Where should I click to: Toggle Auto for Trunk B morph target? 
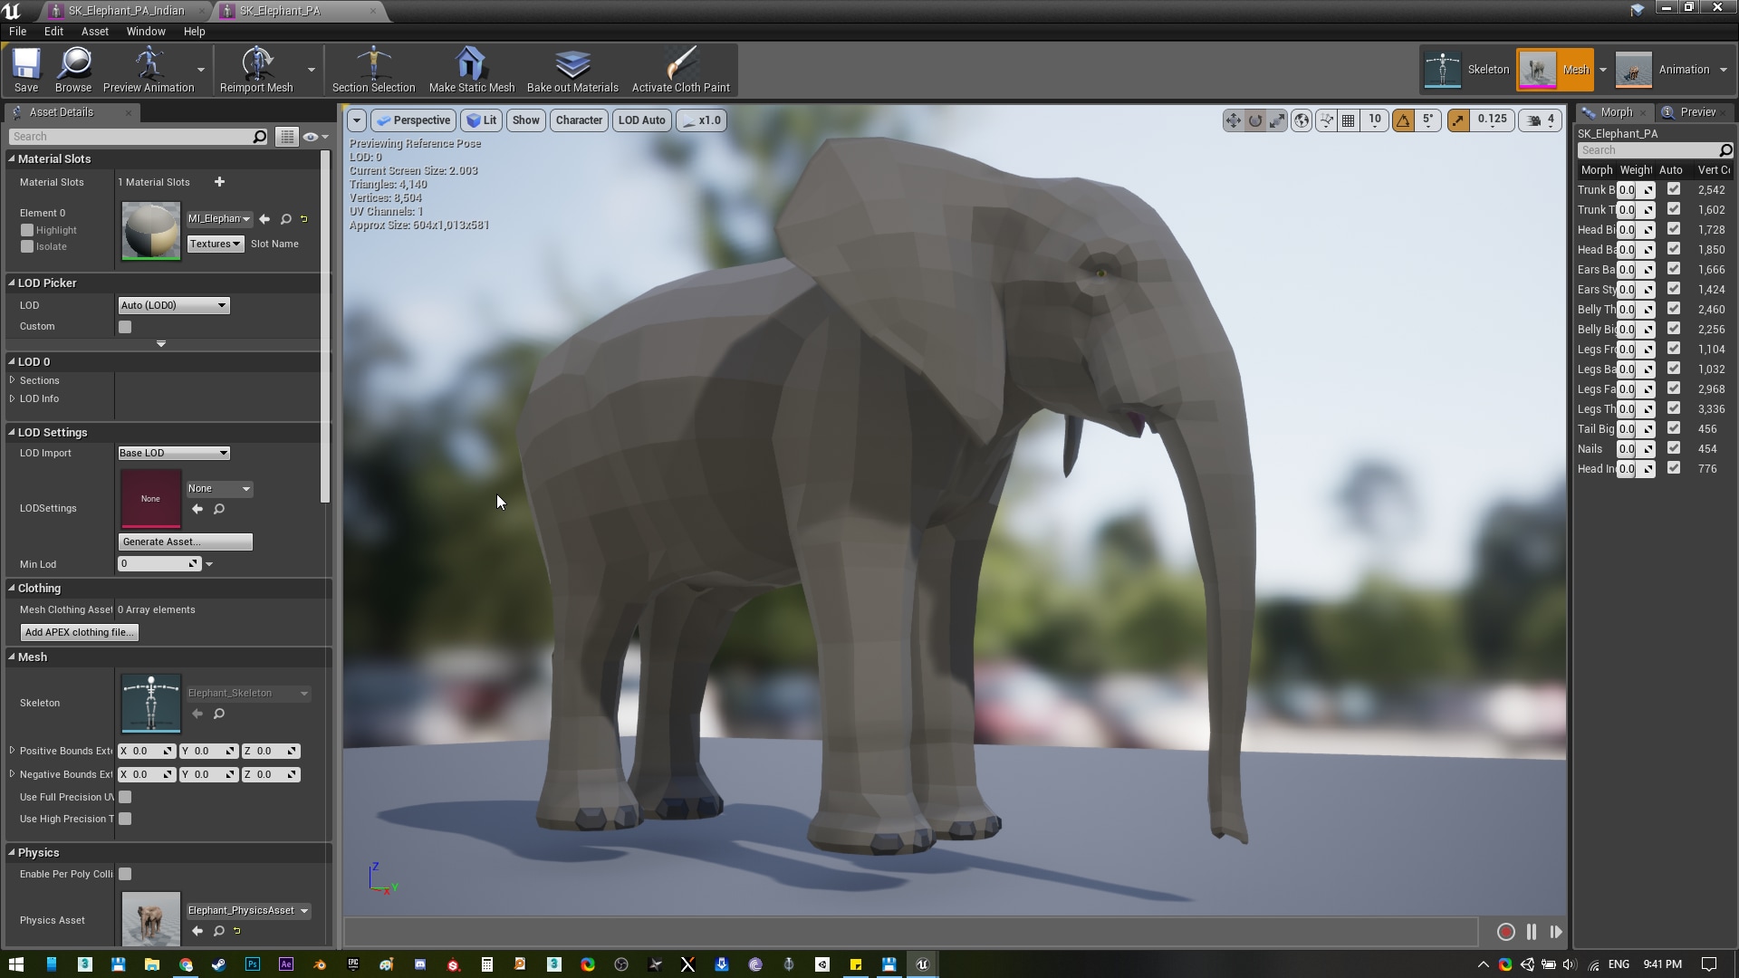pyautogui.click(x=1674, y=189)
